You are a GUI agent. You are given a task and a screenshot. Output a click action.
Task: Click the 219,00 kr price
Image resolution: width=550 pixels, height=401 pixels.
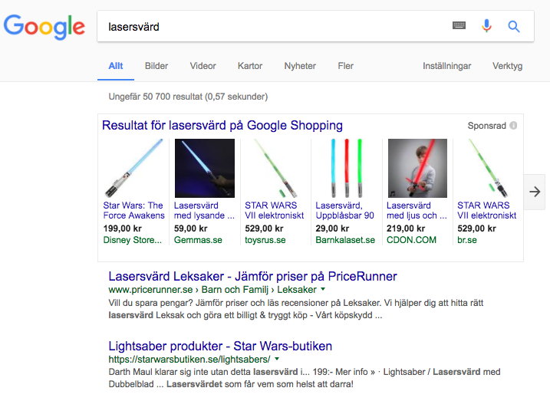[406, 228]
